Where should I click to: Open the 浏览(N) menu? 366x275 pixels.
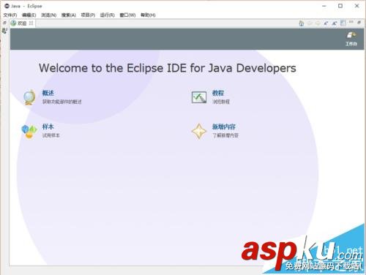point(49,15)
